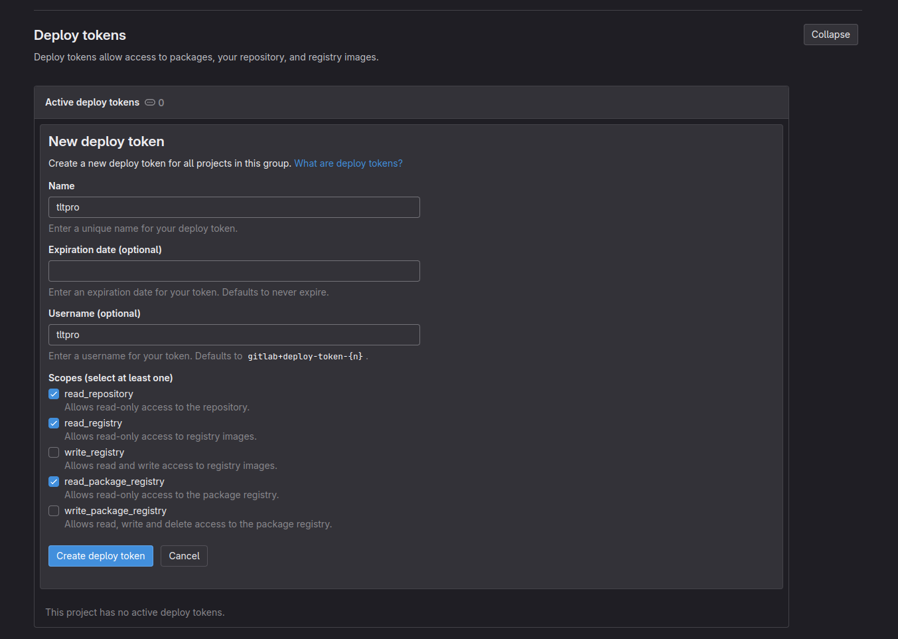Open the 'What are deploy tokens?' link
The image size is (898, 639).
[348, 163]
